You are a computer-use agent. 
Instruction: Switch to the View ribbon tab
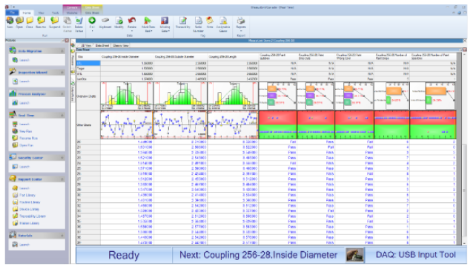(x=41, y=13)
